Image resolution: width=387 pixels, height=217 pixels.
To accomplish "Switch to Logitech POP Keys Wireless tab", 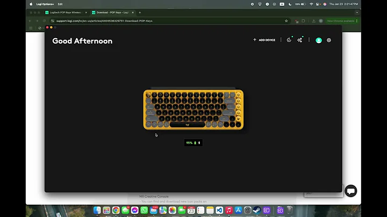I will click(x=66, y=12).
